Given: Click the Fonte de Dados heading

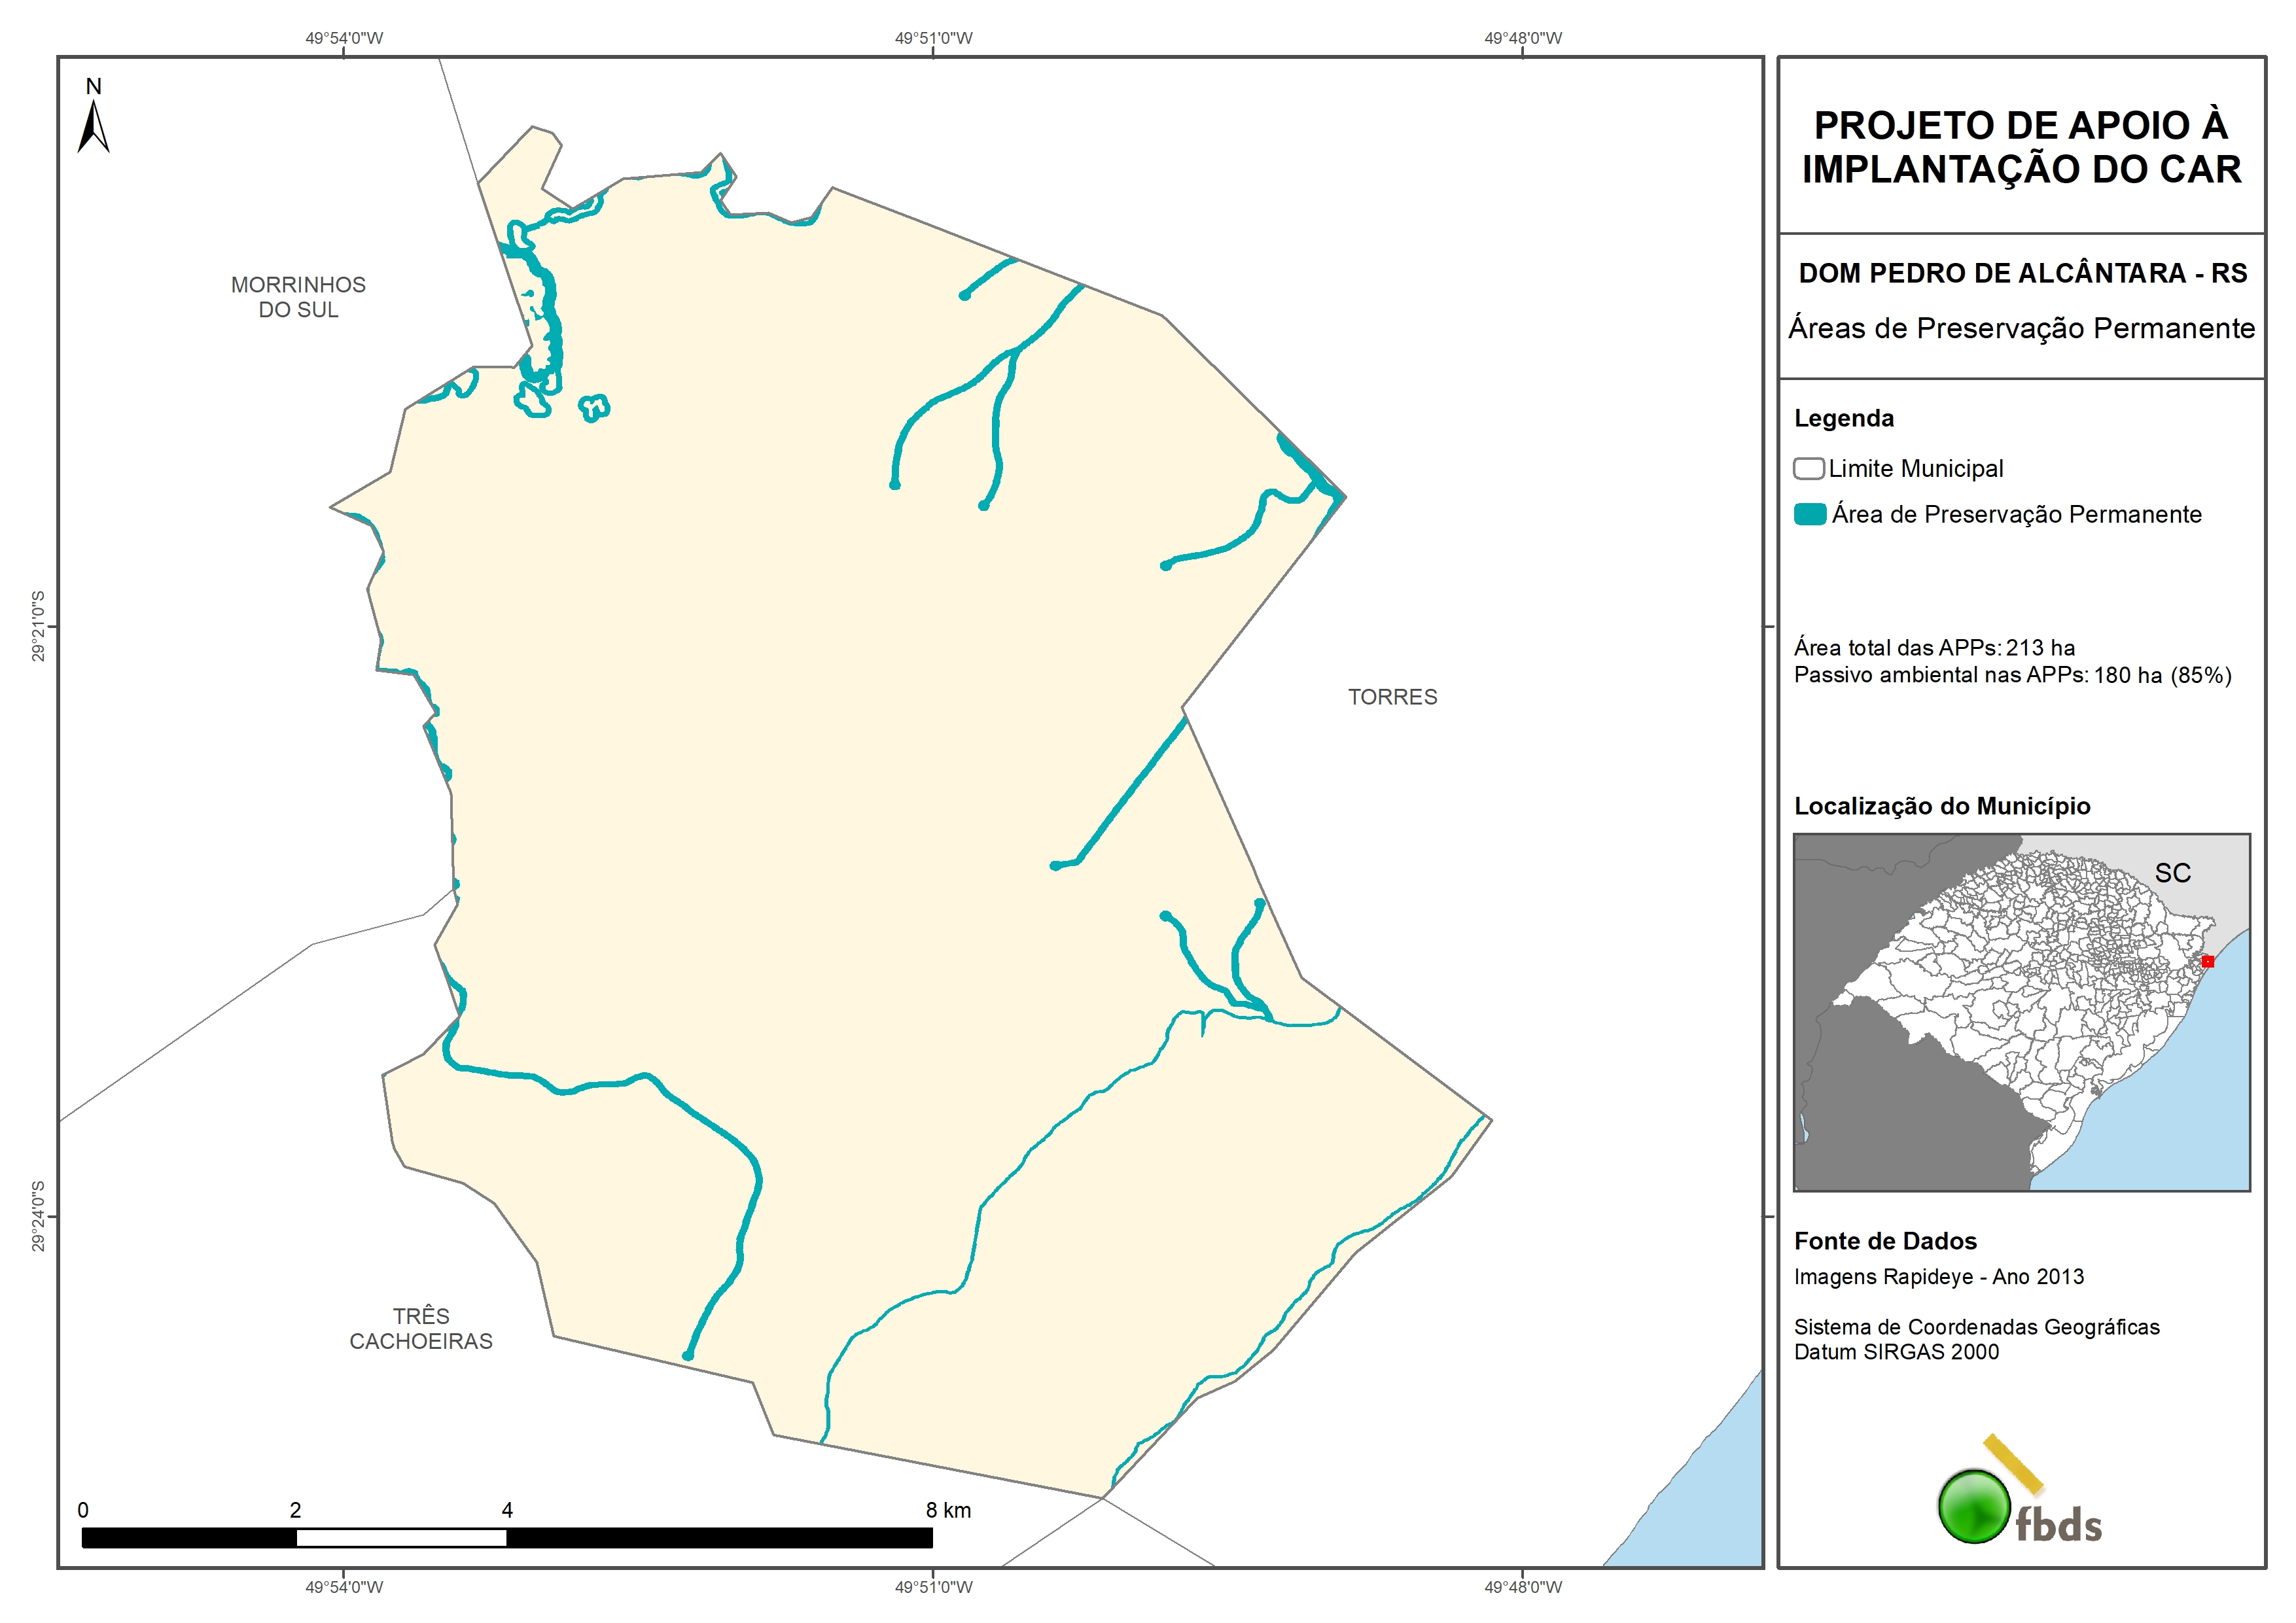Looking at the screenshot, I should [x=1884, y=1241].
